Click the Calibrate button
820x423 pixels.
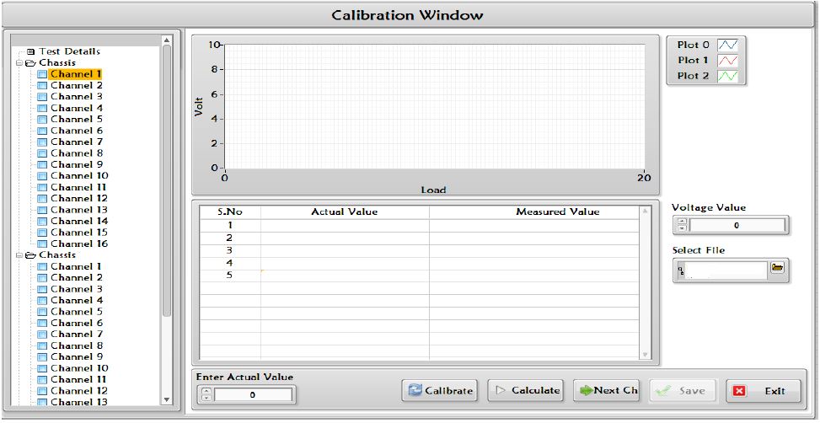tap(441, 391)
